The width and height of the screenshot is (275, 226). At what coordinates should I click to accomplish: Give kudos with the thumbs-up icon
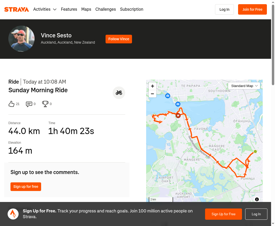(12, 104)
